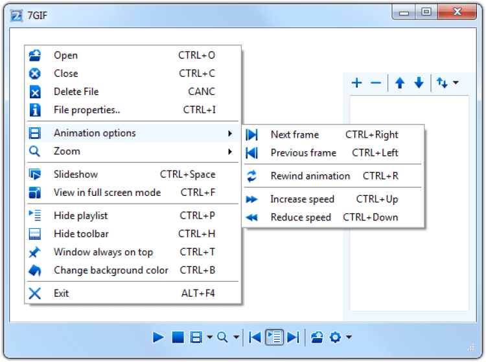The width and height of the screenshot is (486, 362).
Task: Start Slideshow from the menu
Action: pos(133,175)
